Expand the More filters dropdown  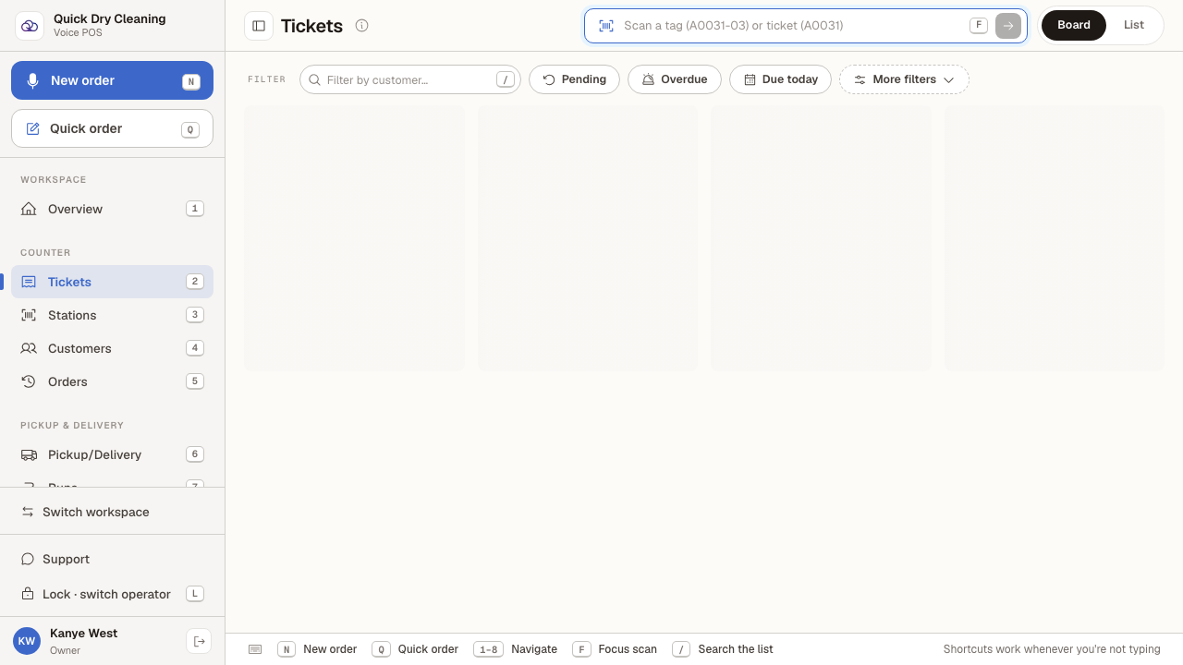(904, 79)
